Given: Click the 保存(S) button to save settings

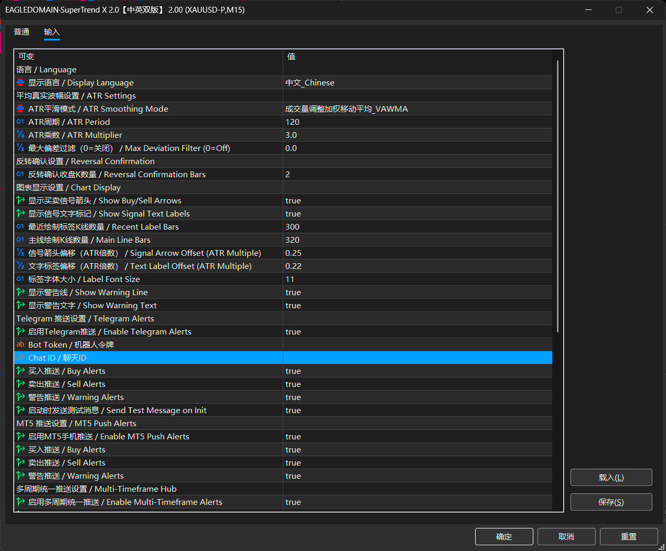Looking at the screenshot, I should [x=611, y=502].
